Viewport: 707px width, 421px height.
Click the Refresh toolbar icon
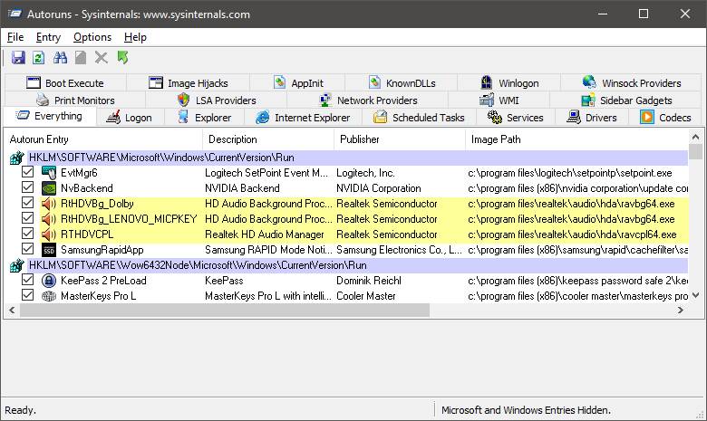coord(39,58)
